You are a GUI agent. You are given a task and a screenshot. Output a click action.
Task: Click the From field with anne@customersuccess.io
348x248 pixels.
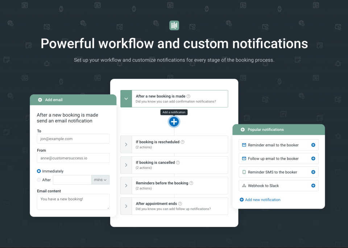pyautogui.click(x=73, y=158)
